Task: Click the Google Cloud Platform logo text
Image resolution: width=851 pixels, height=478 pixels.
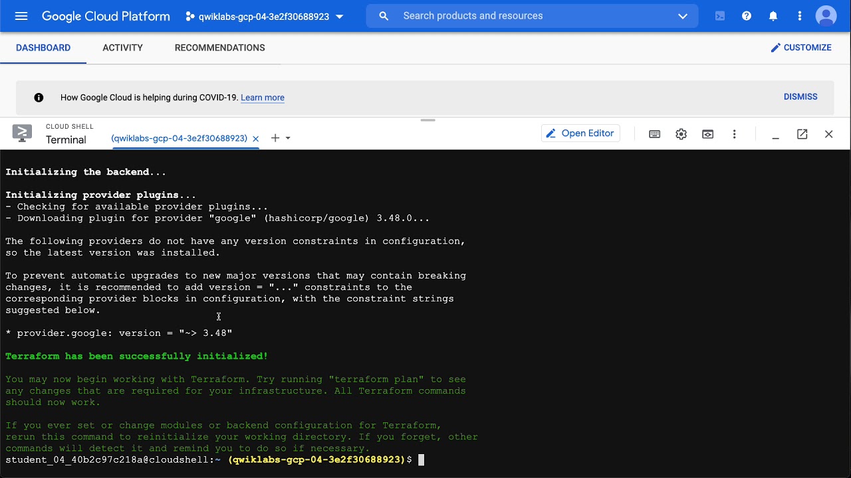Action: (106, 16)
